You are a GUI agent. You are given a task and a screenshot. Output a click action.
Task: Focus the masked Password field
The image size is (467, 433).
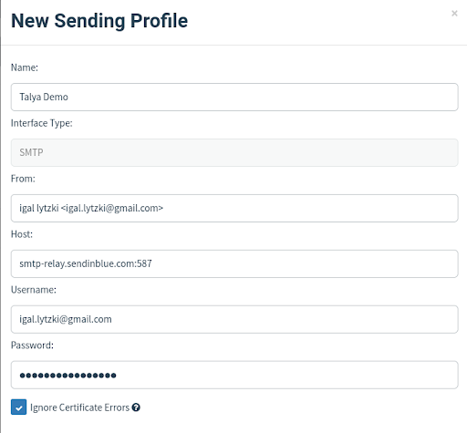[x=234, y=375]
